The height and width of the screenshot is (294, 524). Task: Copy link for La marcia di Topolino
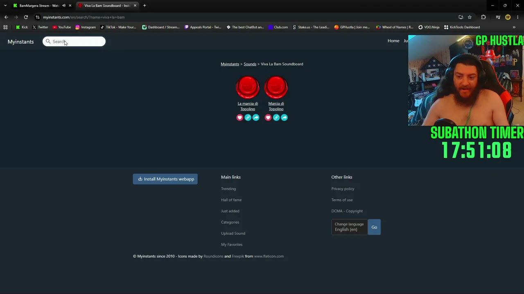[248, 118]
